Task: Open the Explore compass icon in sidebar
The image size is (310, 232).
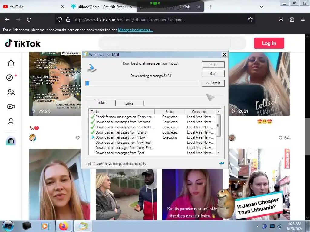Action: pos(9,78)
